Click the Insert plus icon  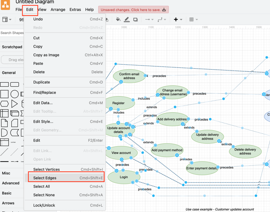coord(176,19)
